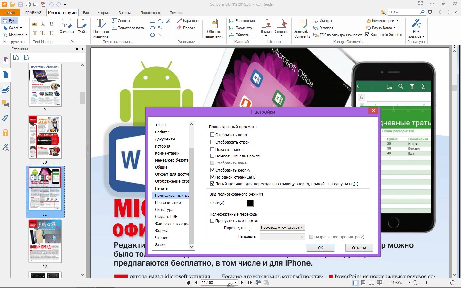Image resolution: width=461 pixels, height=288 pixels.
Task: Enable Показать Панель Навигац checkbox
Action: tap(212, 156)
